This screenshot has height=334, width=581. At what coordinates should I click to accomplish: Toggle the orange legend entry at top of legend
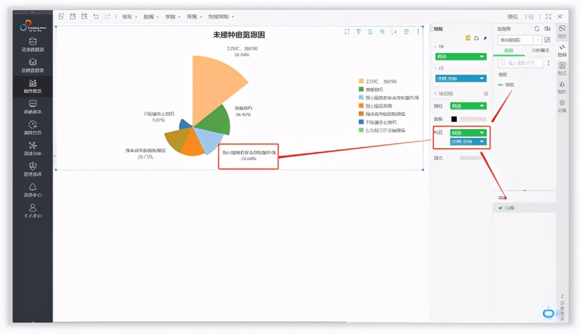(361, 81)
